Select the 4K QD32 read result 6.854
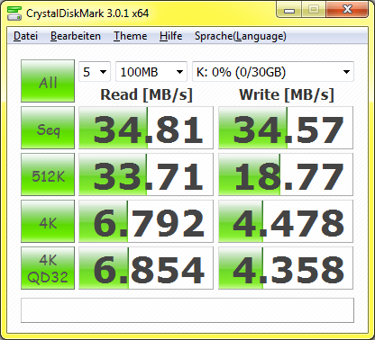375x340 pixels. 146,268
